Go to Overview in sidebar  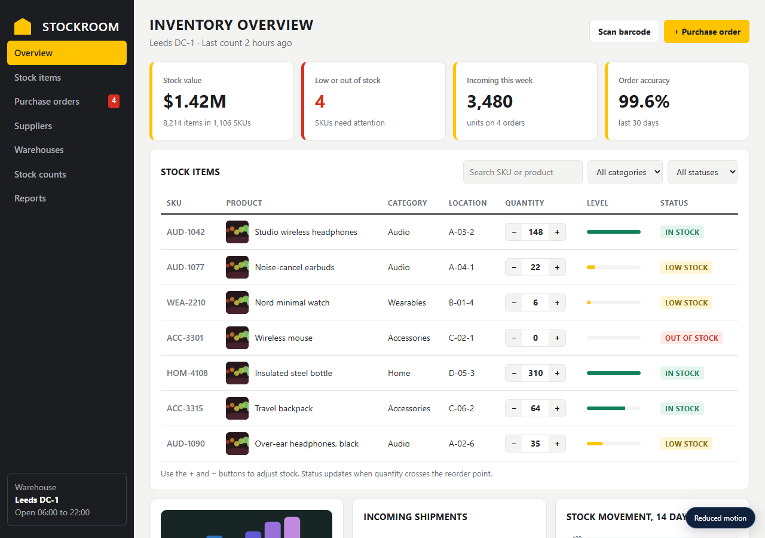[67, 53]
